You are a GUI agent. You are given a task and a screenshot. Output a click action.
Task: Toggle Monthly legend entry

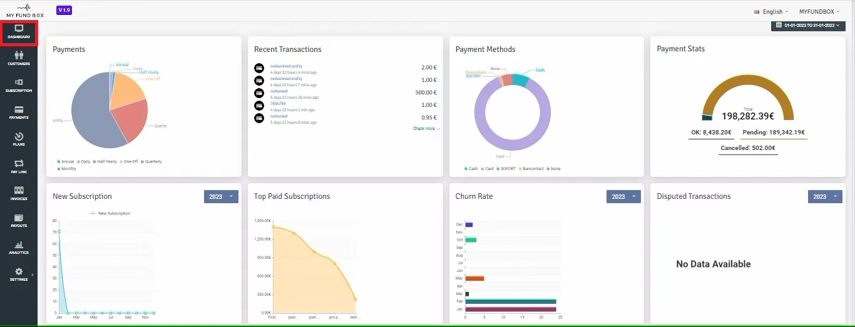coord(66,169)
